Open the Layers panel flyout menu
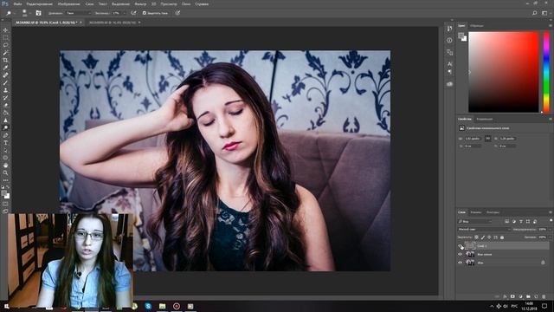Viewport: 554px width, 312px height. coord(551,212)
